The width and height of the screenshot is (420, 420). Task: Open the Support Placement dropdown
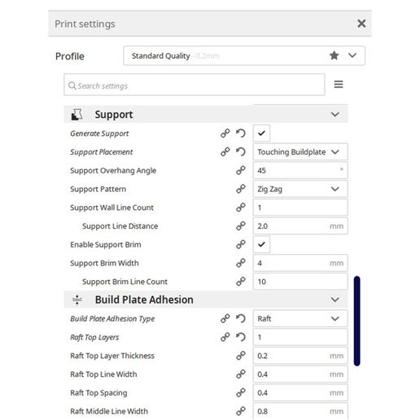click(300, 151)
